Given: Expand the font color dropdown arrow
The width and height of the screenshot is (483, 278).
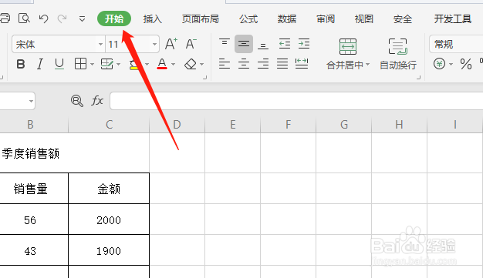Looking at the screenshot, I should click(173, 64).
